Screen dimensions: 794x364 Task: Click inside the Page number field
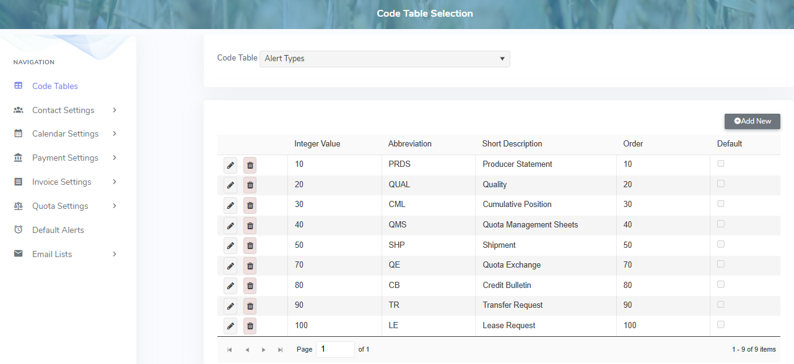(335, 349)
